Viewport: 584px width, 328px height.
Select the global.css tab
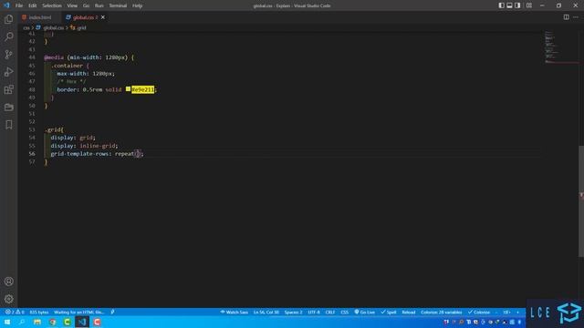coord(84,17)
